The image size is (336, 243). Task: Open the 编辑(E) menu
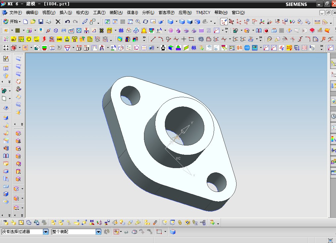(32, 13)
